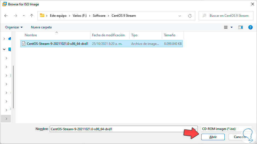
Task: Select Este equipo in breadcrumb path
Action: coord(58,16)
